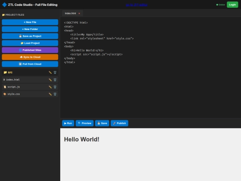Delete style.css using its trash icon
This screenshot has width=241, height=181.
point(55,94)
